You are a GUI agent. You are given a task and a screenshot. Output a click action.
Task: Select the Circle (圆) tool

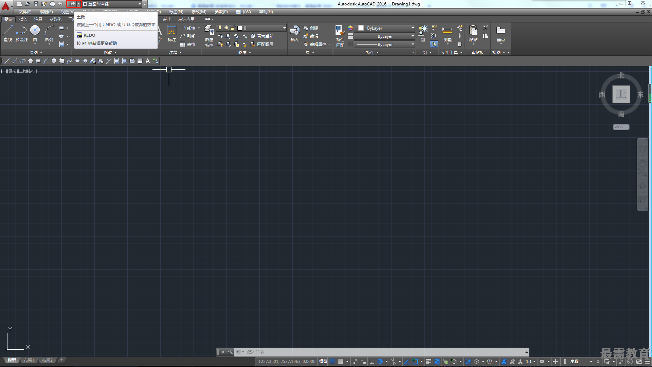tap(35, 33)
